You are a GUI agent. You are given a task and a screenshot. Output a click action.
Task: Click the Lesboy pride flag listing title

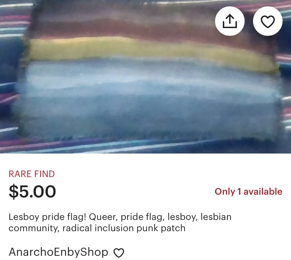point(120,222)
